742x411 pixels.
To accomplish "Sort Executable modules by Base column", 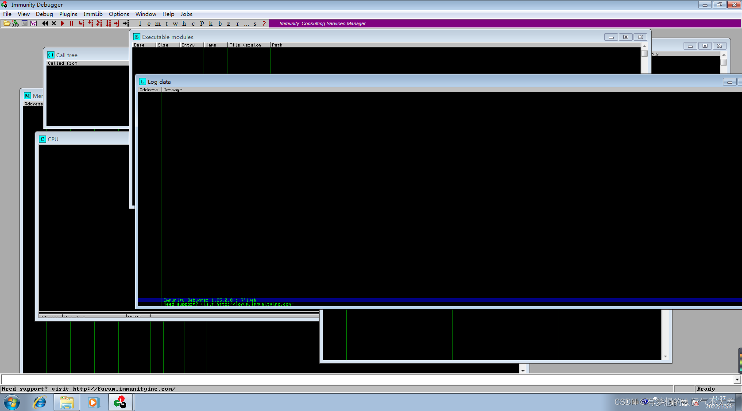I will click(x=144, y=45).
